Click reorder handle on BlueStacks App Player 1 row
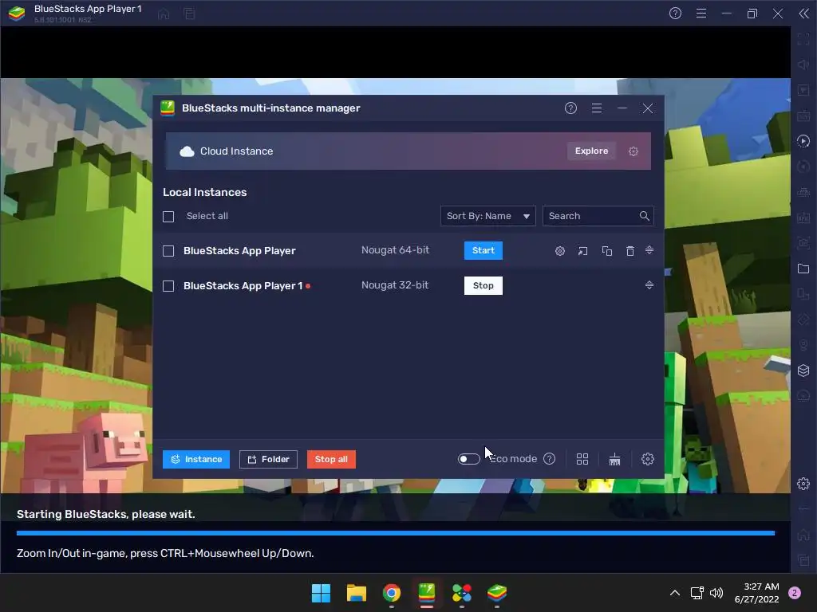This screenshot has height=612, width=817. pos(649,285)
